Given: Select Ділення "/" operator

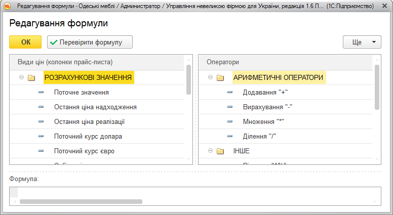Looking at the screenshot, I should click(x=286, y=136).
